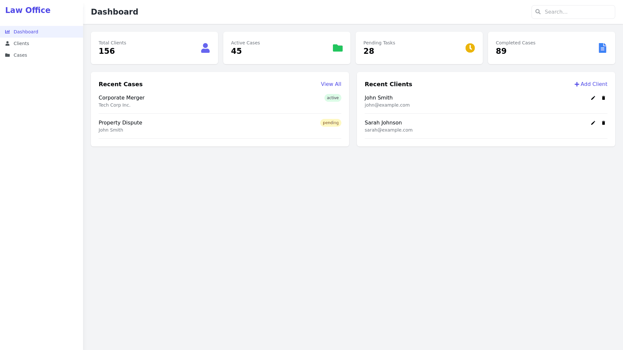This screenshot has height=350, width=623.
Task: Select Dashboard in the sidebar navigation
Action: tap(26, 31)
